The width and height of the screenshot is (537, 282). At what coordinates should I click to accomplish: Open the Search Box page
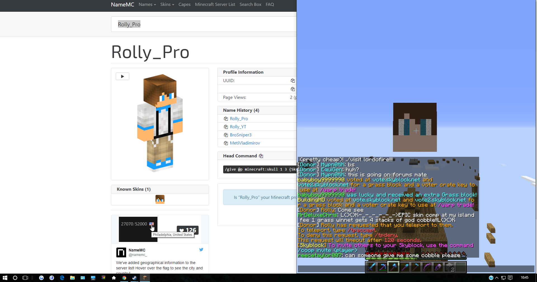point(250,4)
